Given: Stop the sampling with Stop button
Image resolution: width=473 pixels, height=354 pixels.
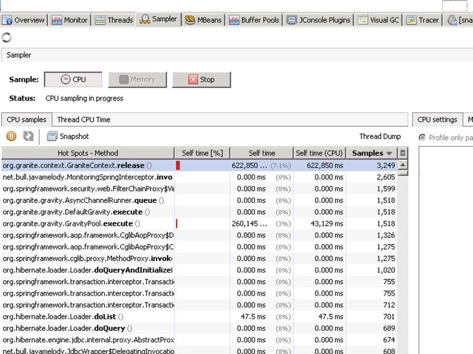Looking at the screenshot, I should [201, 80].
